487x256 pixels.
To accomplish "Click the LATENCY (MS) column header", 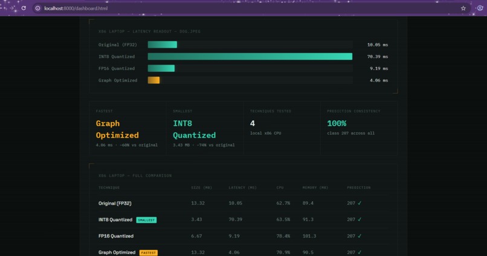I will tap(242, 187).
